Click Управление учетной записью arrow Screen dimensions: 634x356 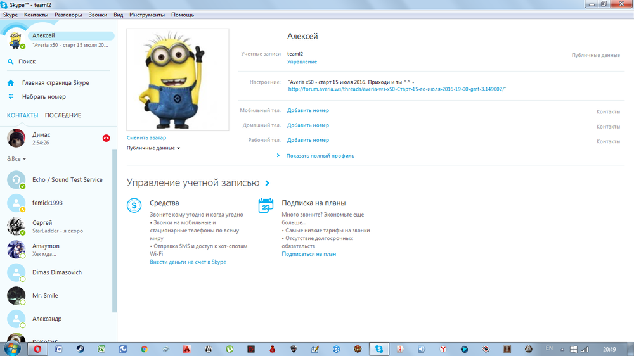(268, 183)
